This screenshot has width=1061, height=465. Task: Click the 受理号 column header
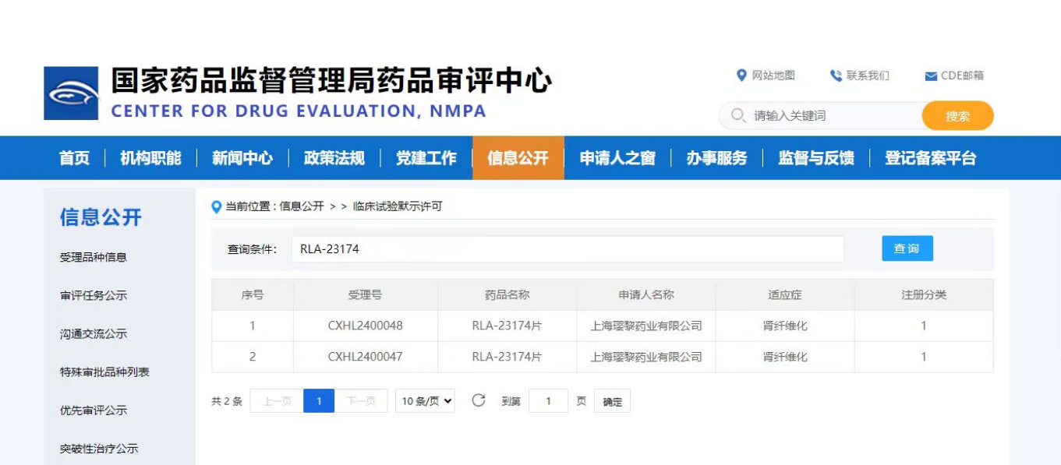pos(366,295)
